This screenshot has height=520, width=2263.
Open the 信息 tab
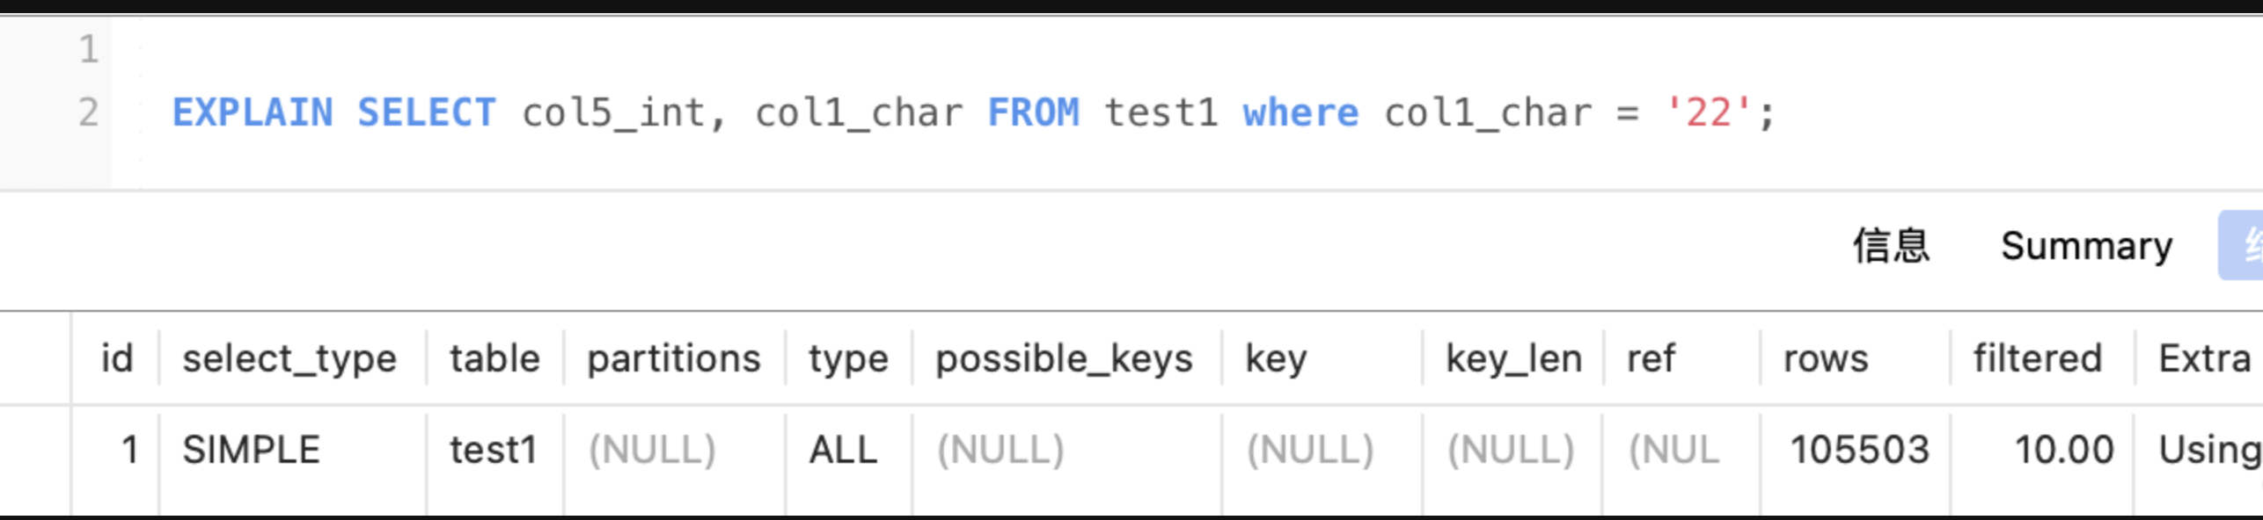pos(1891,246)
